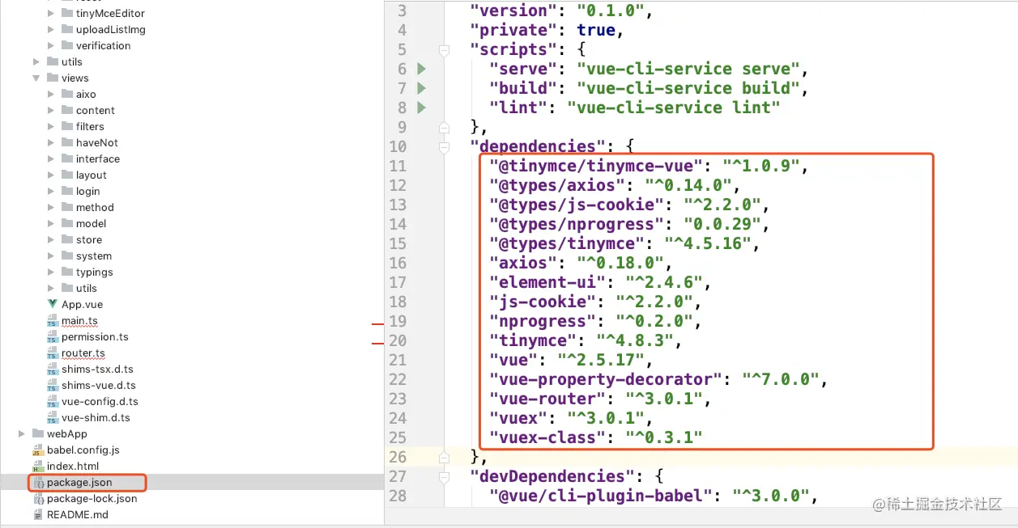Viewport: 1018px width, 528px height.
Task: Click the vue-shim.d.ts file icon
Action: [x=53, y=418]
